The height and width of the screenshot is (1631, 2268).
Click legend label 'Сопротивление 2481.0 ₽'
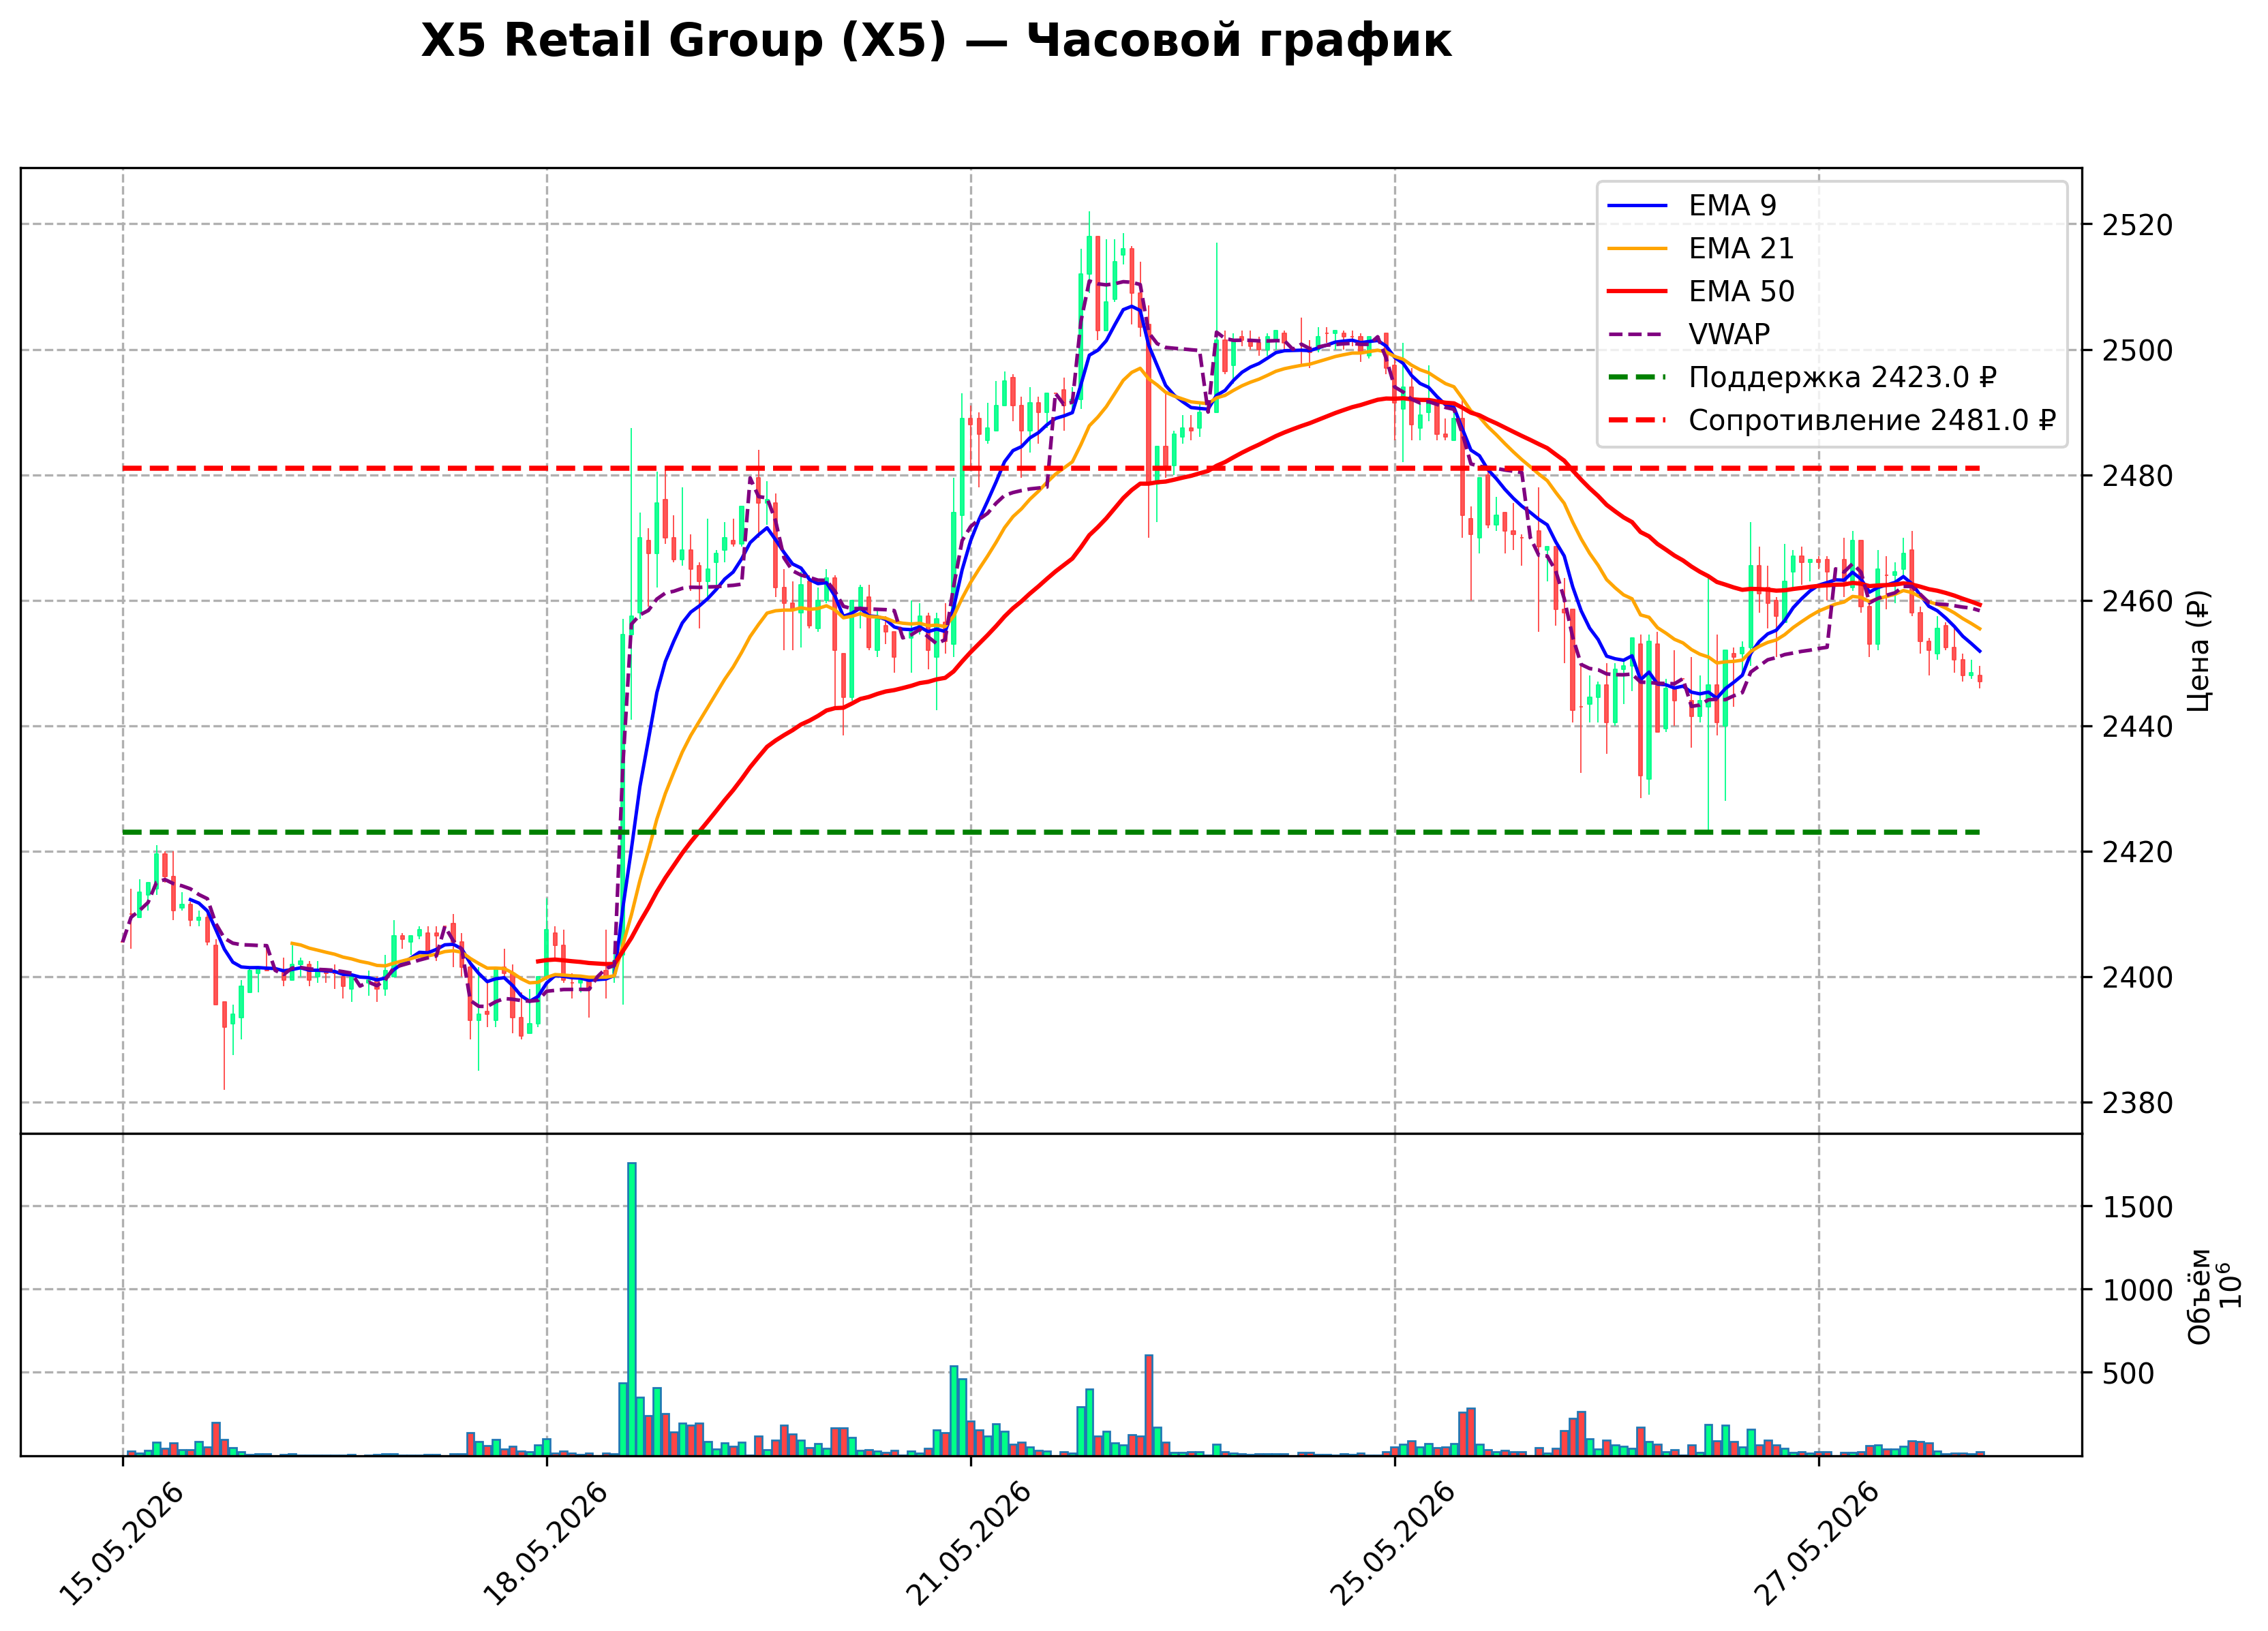click(x=1872, y=421)
